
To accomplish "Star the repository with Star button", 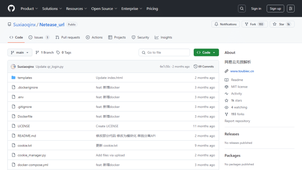I will [282, 24].
